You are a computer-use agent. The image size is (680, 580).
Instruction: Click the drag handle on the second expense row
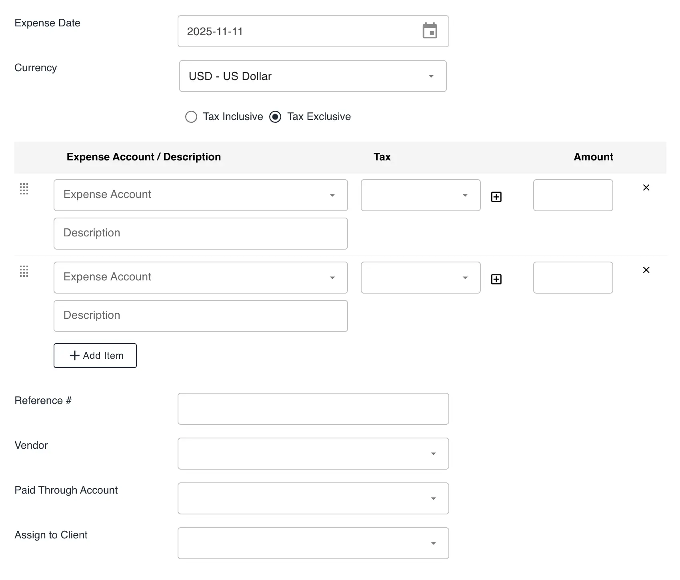(x=24, y=272)
